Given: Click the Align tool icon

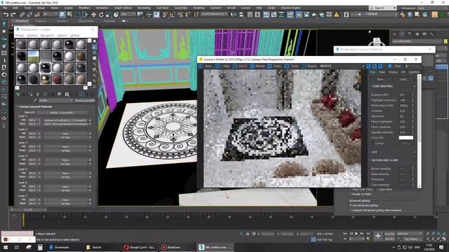Looking at the screenshot, I should pyautogui.click(x=241, y=15).
